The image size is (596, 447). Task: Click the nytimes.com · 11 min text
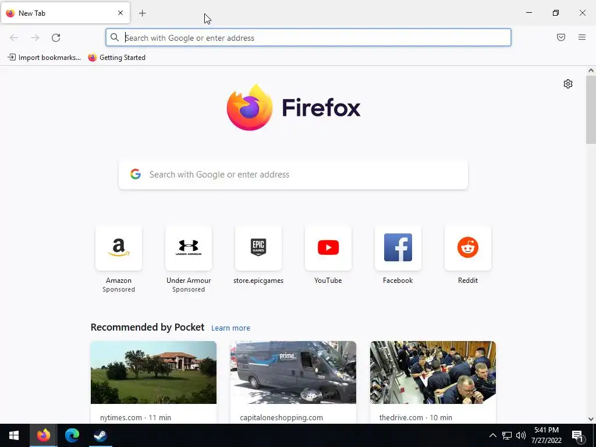tap(136, 417)
